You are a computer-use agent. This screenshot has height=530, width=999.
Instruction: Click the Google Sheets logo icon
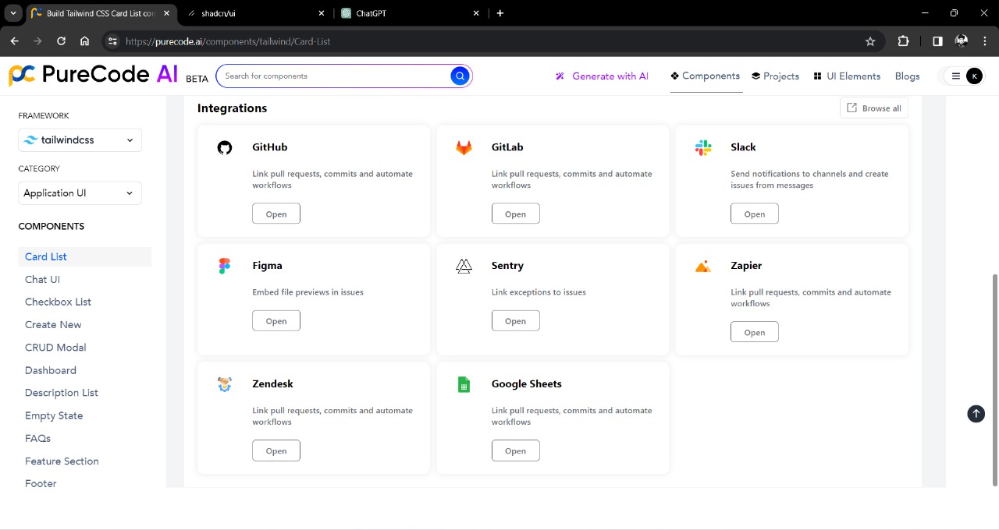464,384
